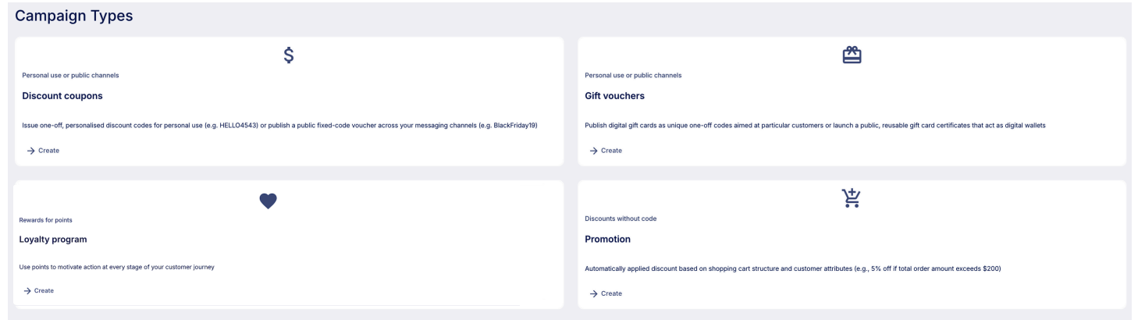
Task: Click the arrow icon beside Promotion Create
Action: pos(593,293)
